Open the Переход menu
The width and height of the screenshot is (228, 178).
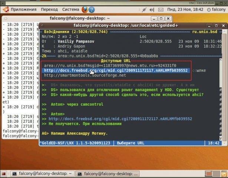[49, 9]
